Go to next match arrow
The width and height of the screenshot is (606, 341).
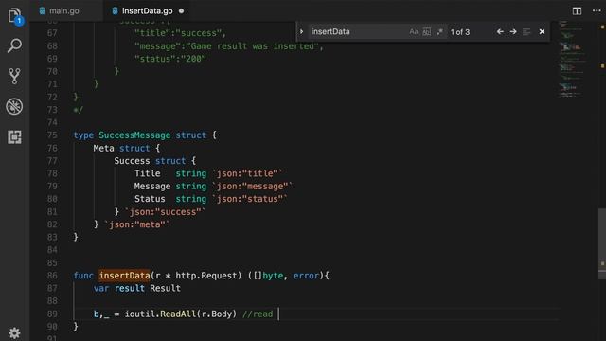click(513, 31)
